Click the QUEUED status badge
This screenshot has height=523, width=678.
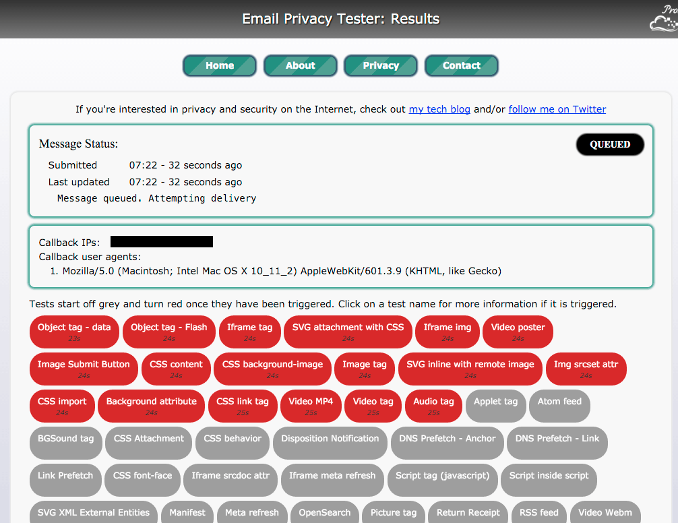(609, 144)
